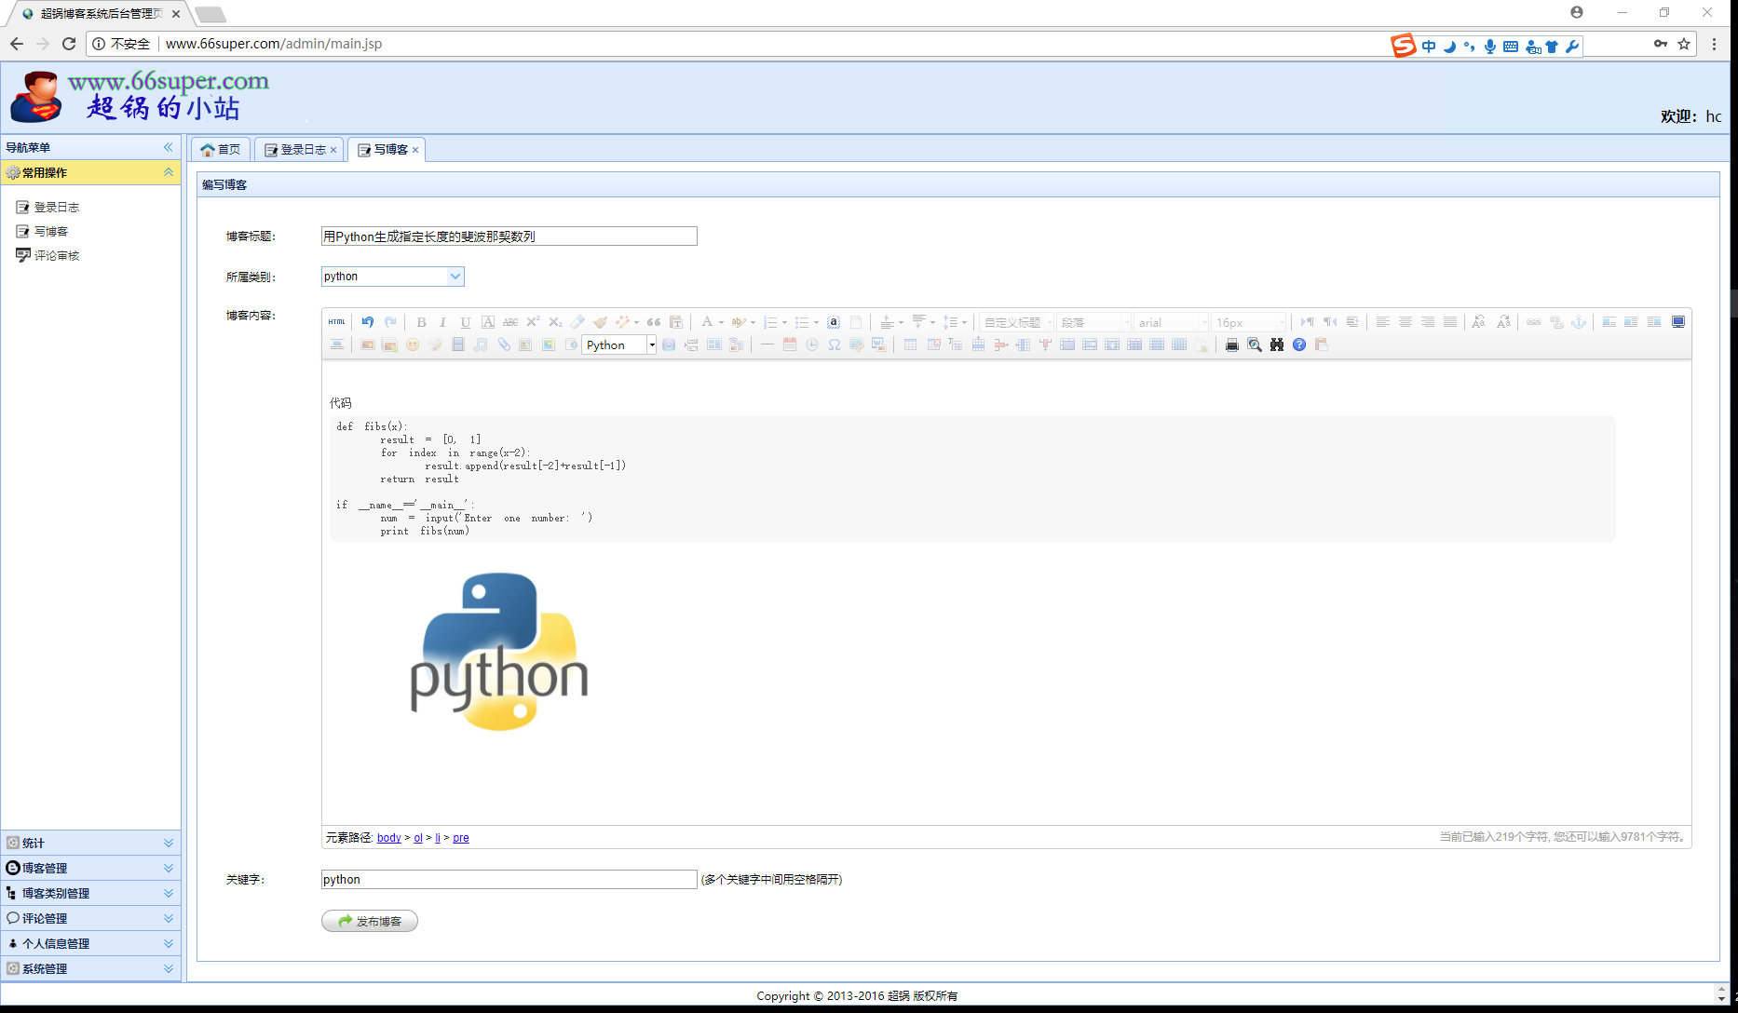Switch to 首页 tab
The width and height of the screenshot is (1738, 1013).
point(221,149)
